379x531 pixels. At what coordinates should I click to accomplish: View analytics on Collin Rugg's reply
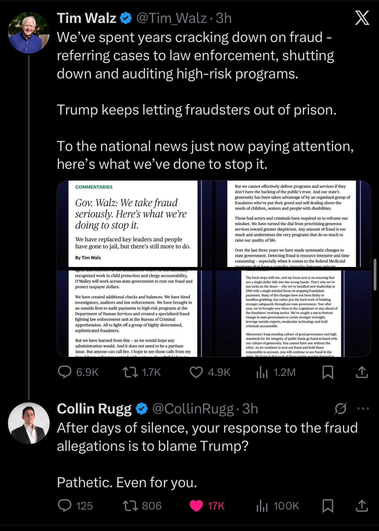pyautogui.click(x=262, y=505)
